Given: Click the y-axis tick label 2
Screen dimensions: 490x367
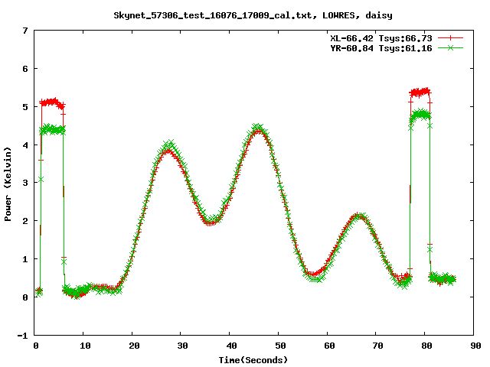Looking at the screenshot, I should (x=25, y=221).
